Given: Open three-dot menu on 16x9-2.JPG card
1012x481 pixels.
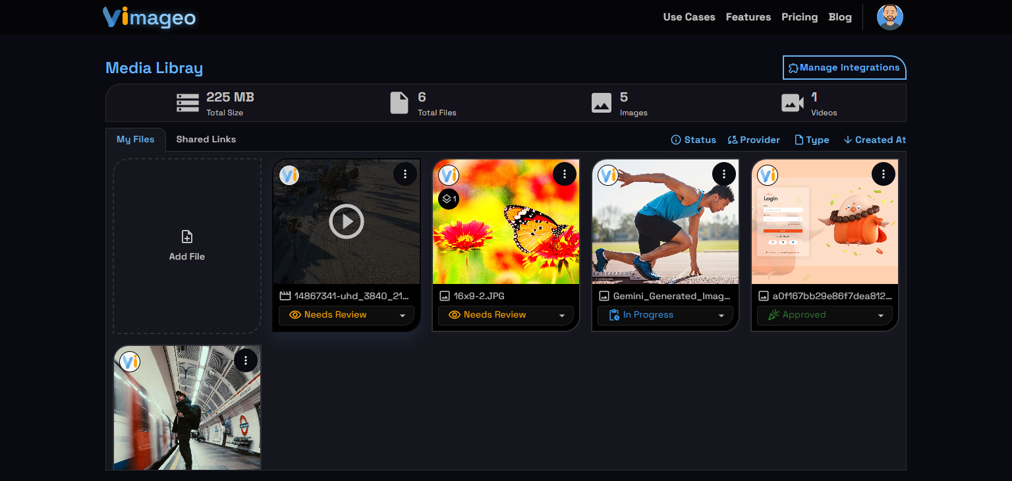Looking at the screenshot, I should (565, 174).
